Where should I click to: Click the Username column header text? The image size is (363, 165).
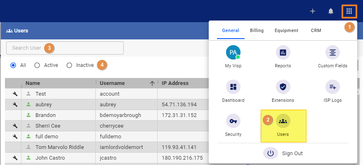[112, 83]
